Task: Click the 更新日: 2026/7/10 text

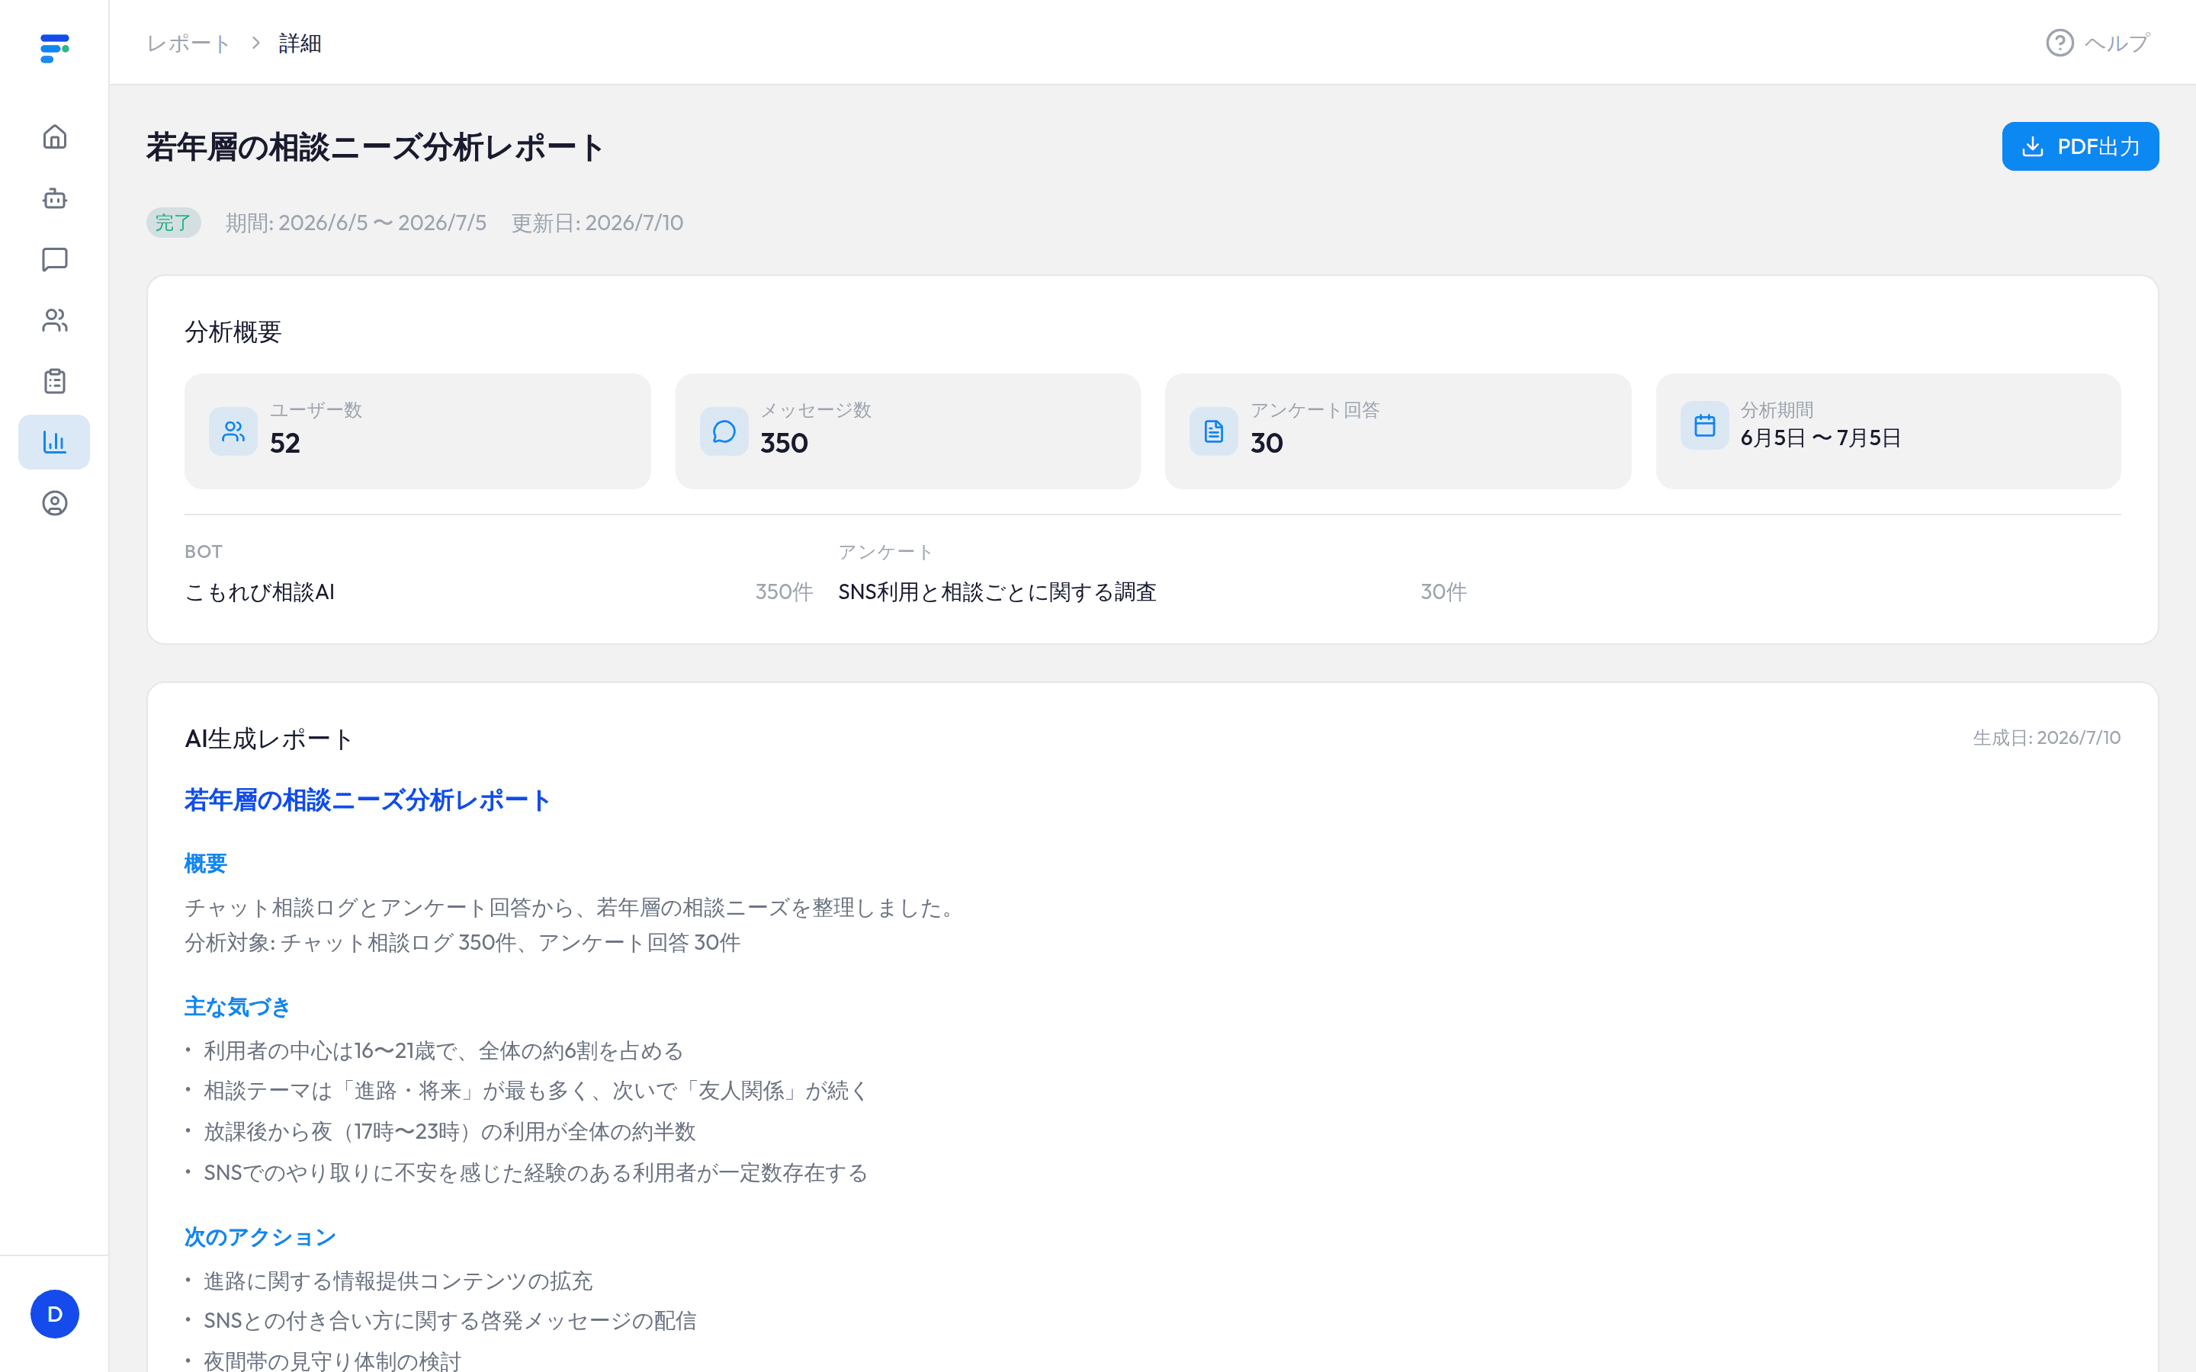Action: [x=597, y=223]
